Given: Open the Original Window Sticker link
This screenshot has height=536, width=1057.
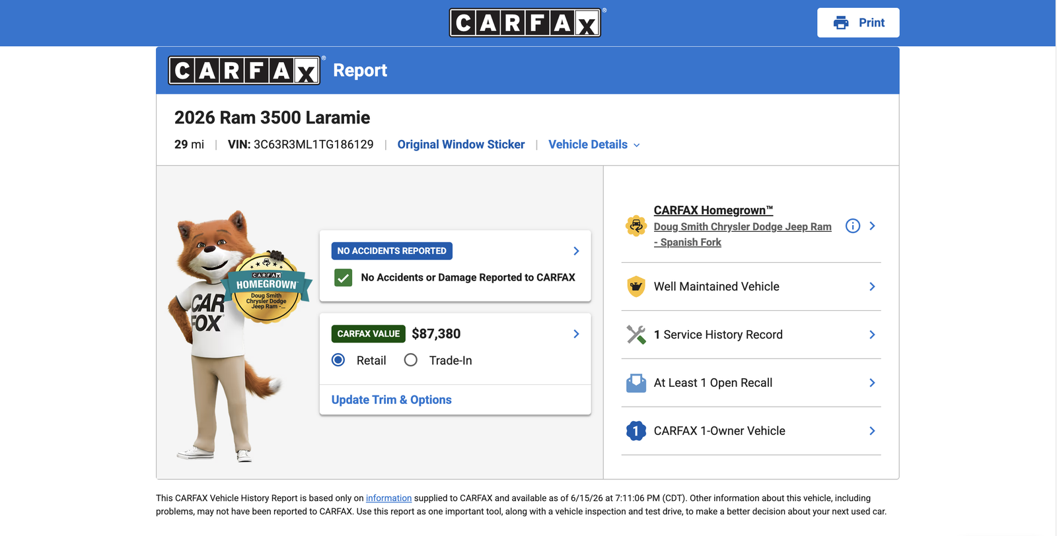Looking at the screenshot, I should [x=461, y=145].
